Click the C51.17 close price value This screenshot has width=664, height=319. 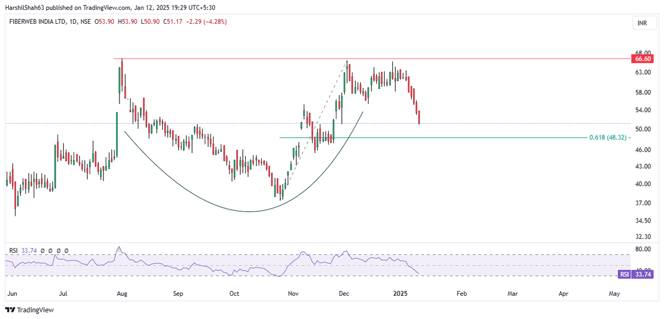point(174,22)
